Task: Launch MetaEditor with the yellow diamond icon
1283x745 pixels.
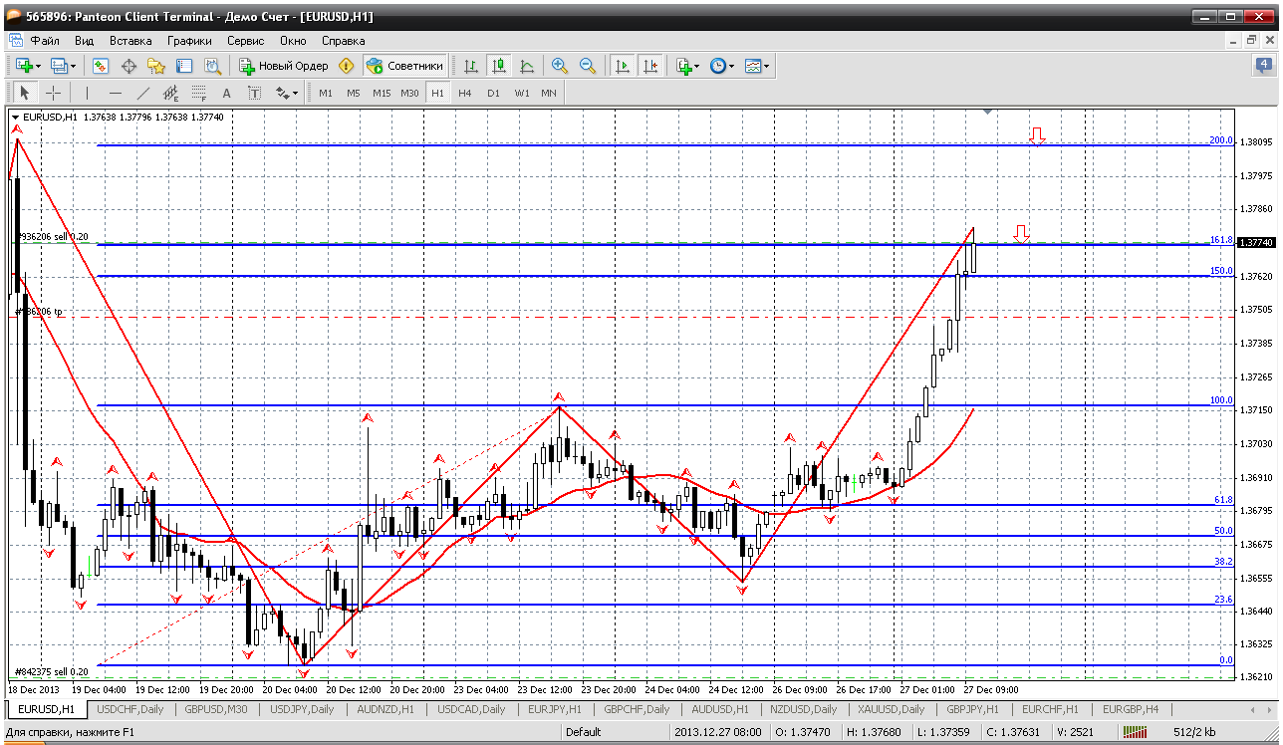Action: point(347,66)
